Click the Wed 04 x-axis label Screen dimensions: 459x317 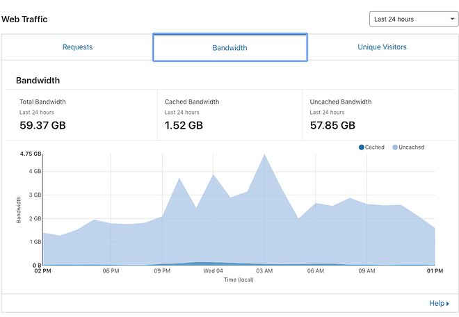pyautogui.click(x=213, y=270)
